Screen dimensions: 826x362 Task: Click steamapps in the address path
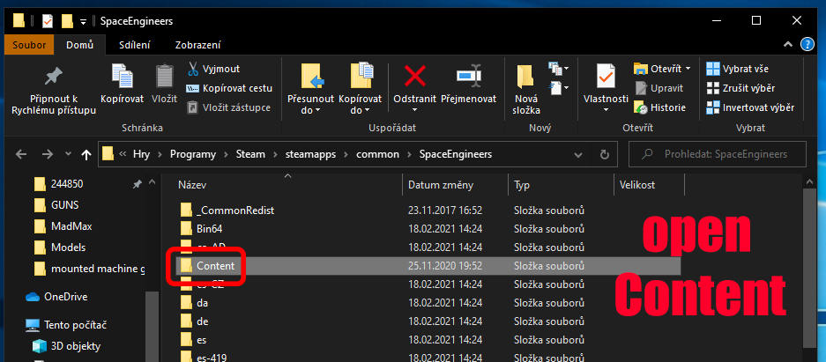coord(311,154)
